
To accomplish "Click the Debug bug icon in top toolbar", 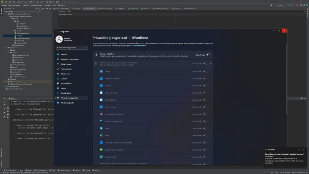I will pos(291,5).
